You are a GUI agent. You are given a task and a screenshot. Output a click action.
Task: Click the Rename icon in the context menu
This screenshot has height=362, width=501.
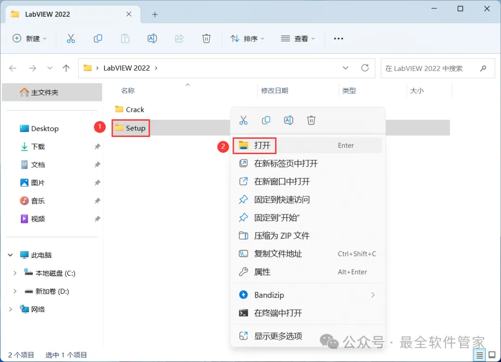point(289,120)
